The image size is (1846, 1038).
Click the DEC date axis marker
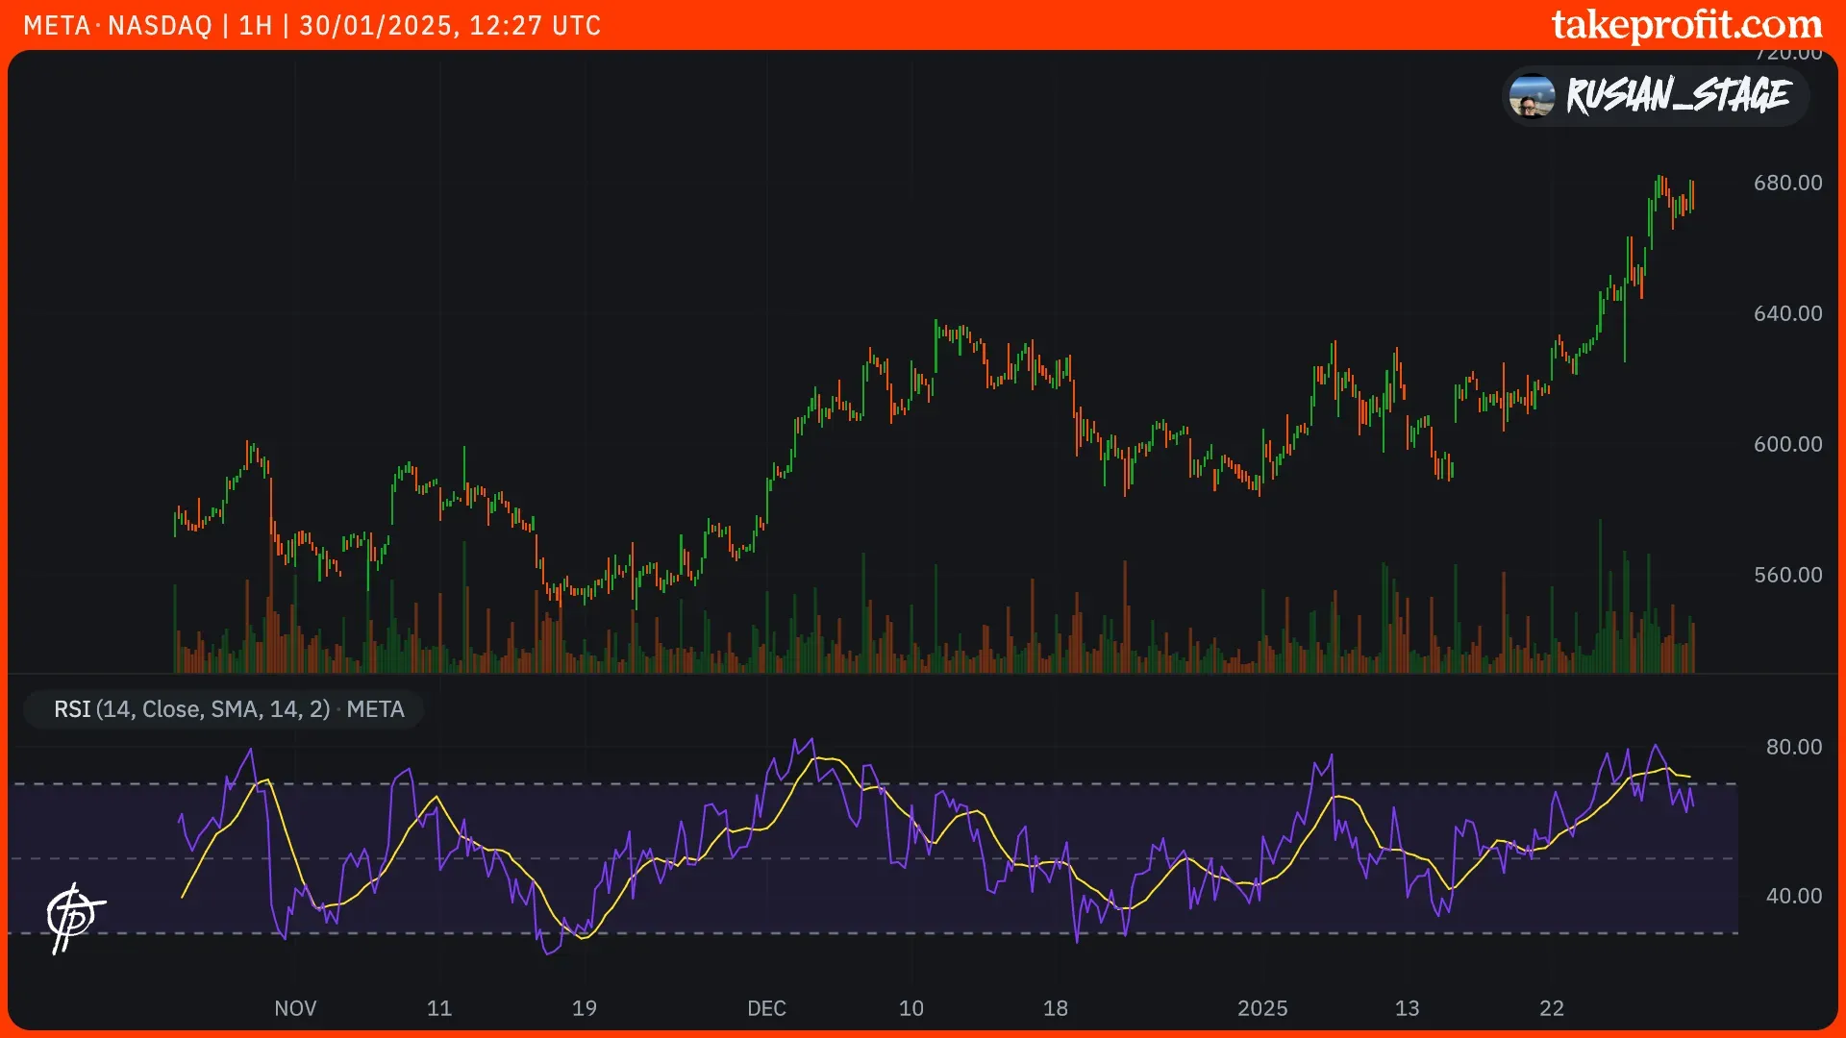pyautogui.click(x=766, y=1008)
